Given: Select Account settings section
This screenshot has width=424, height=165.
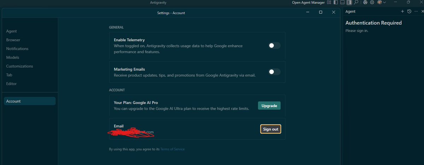Looking at the screenshot, I should (30, 101).
